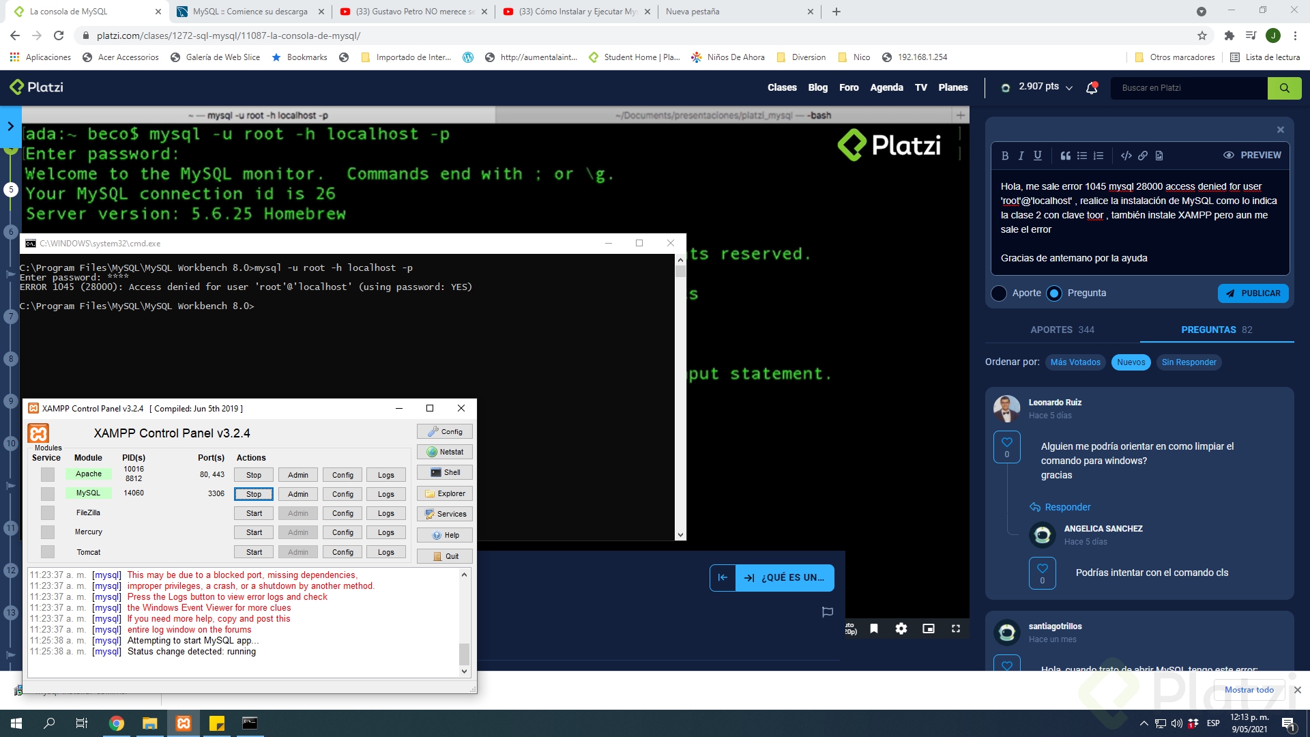
Task: Click class timeline marker 5
Action: pos(11,190)
